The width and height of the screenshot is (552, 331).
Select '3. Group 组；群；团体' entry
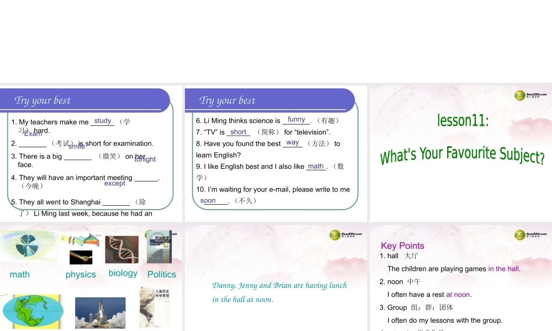tap(416, 307)
